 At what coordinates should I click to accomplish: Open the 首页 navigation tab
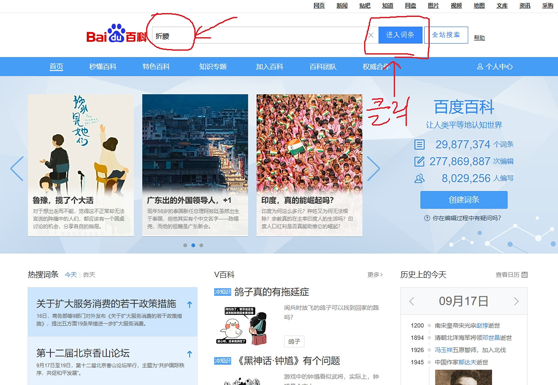56,66
